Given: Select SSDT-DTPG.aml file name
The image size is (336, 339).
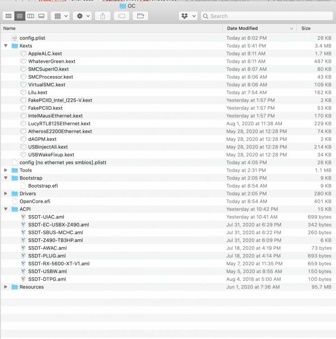Looking at the screenshot, I should click(47, 279).
